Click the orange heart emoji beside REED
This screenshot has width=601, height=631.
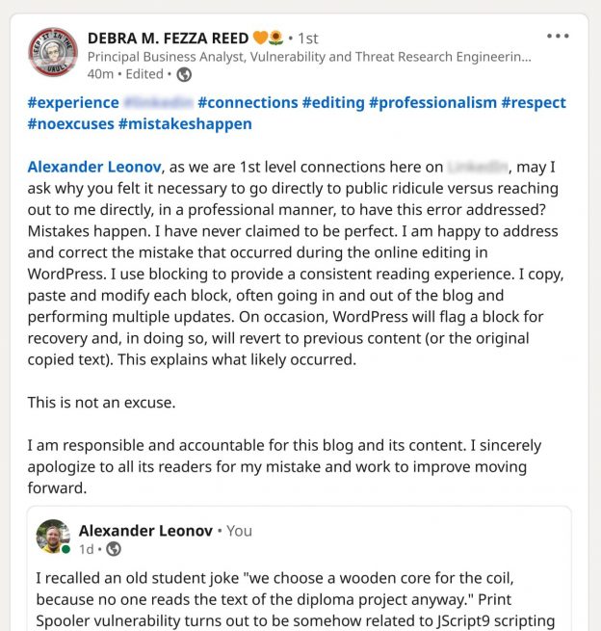(260, 38)
